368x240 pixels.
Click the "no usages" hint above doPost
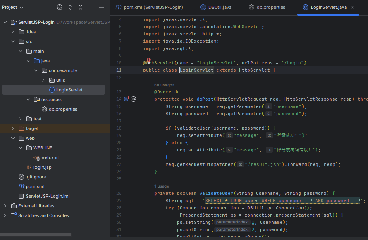point(164,85)
